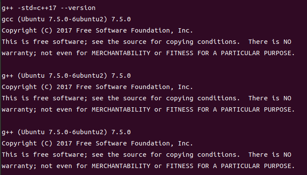Click the last 'This is free software' line
Image resolution: width=307 pixels, height=175 pixels.
point(147,155)
